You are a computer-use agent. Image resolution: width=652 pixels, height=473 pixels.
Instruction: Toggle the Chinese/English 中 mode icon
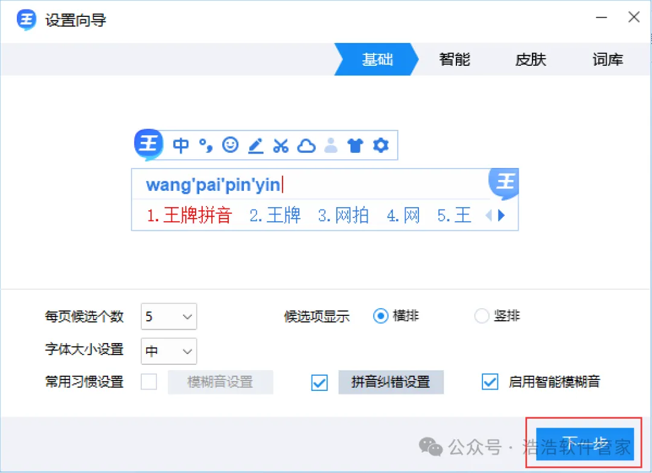(x=181, y=145)
